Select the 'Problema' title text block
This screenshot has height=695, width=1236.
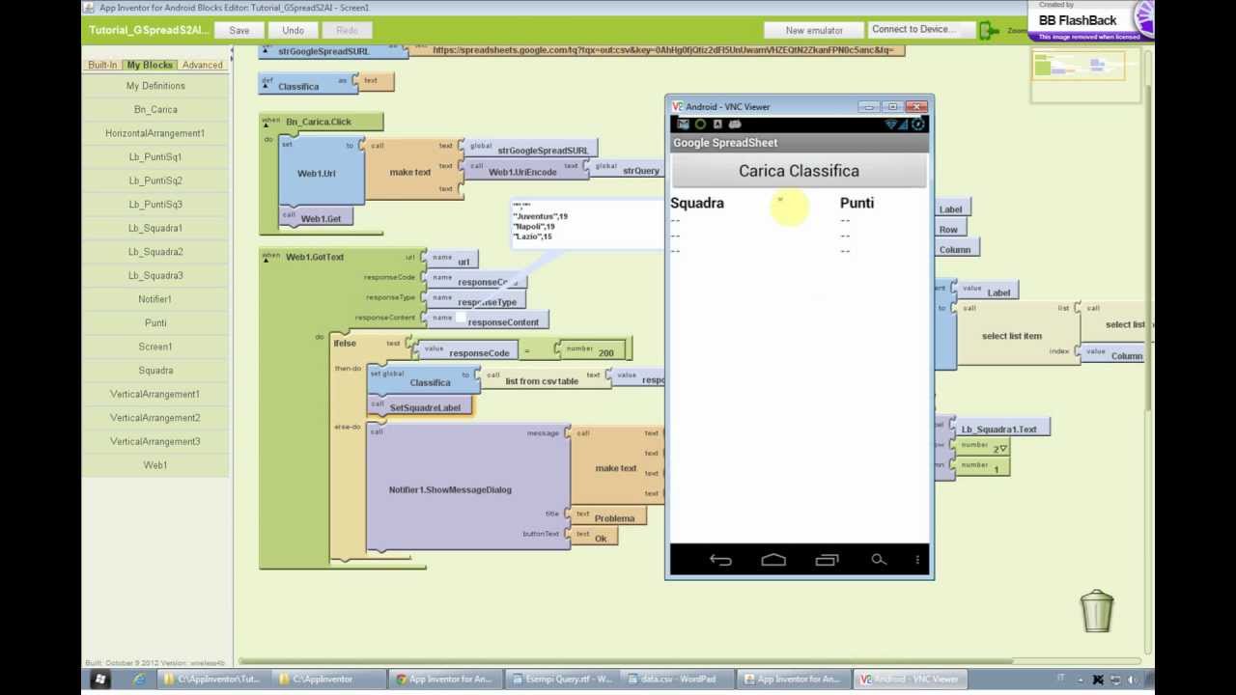point(608,516)
